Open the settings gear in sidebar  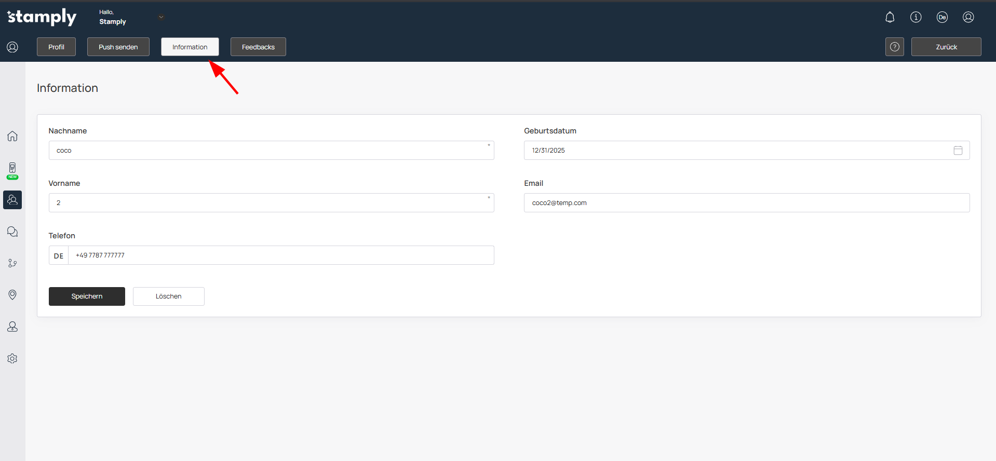click(x=12, y=359)
